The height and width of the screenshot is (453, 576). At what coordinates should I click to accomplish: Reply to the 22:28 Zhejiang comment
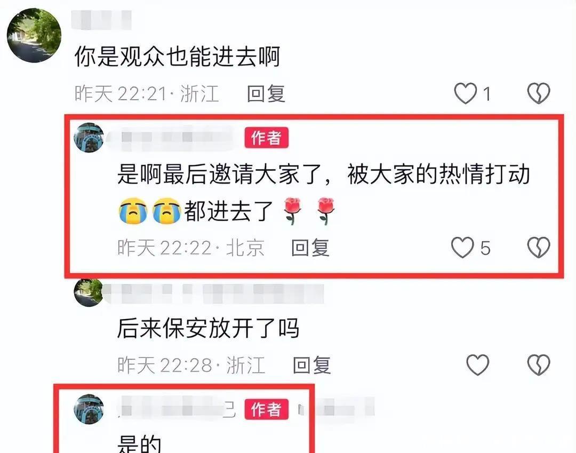(311, 365)
